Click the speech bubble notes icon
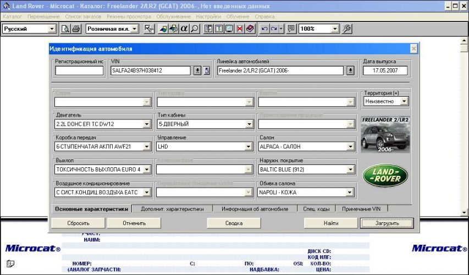This screenshot has width=469, height=275. pyautogui.click(x=291, y=29)
